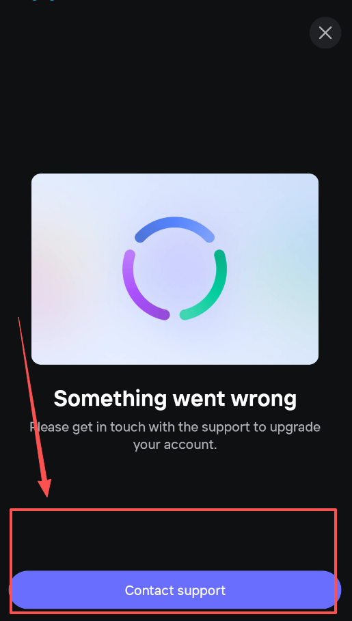Click the green arc of the loading ring
This screenshot has height=621, width=352.
(205, 286)
